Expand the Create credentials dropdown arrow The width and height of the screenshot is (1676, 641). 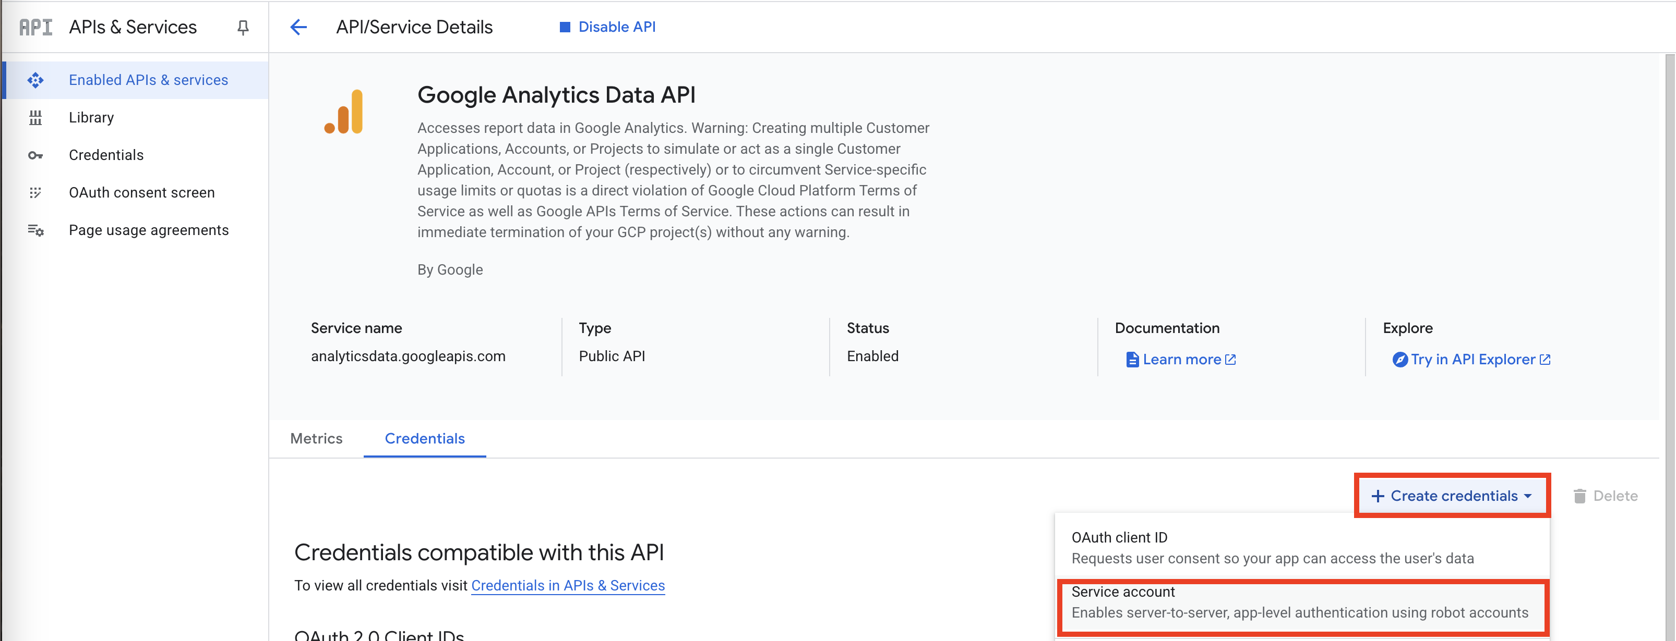pyautogui.click(x=1528, y=496)
